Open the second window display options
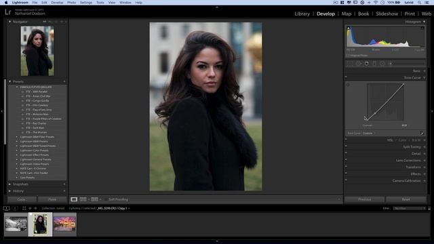 [x=15, y=208]
